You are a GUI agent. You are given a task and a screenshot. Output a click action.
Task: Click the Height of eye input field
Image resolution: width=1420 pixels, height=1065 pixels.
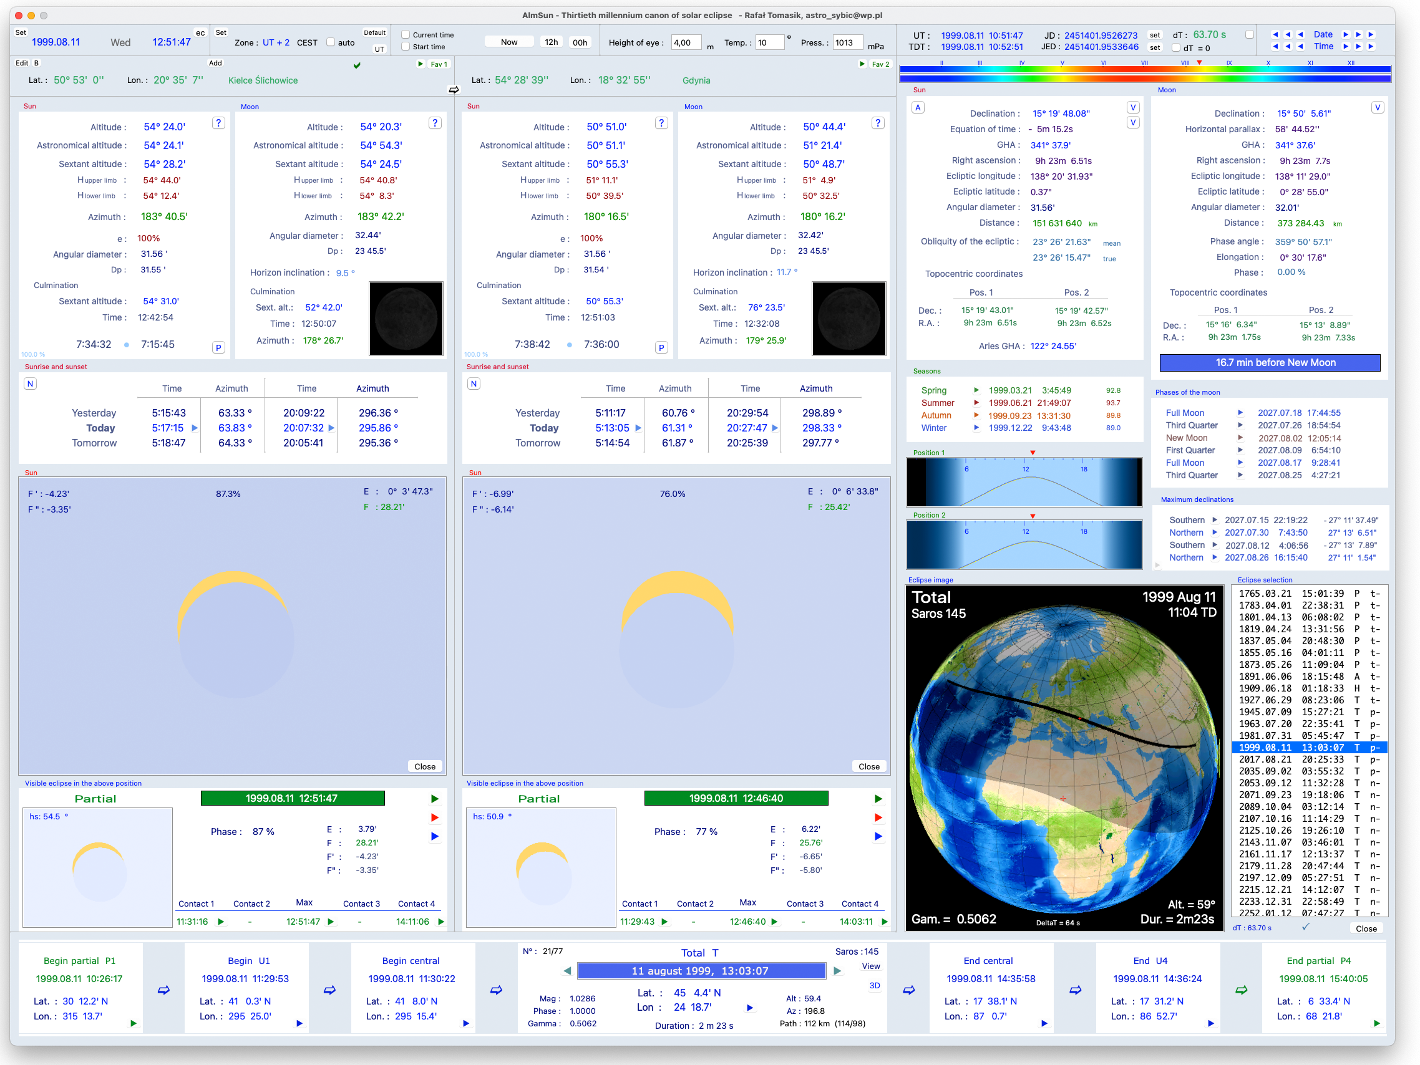click(x=687, y=43)
